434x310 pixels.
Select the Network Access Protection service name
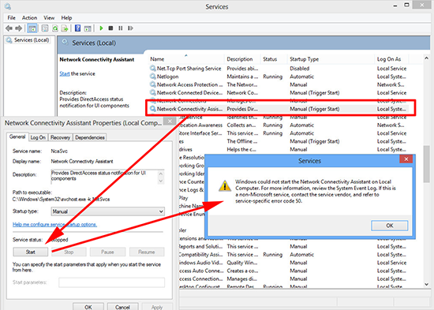[189, 84]
